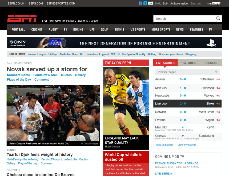Go to ESPN.COM link

coord(36,3)
